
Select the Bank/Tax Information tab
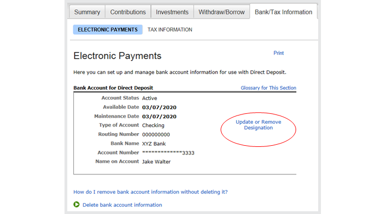[283, 12]
